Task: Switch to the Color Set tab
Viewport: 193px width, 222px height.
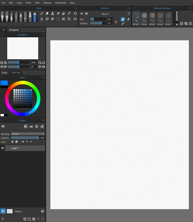Action: pos(16,73)
